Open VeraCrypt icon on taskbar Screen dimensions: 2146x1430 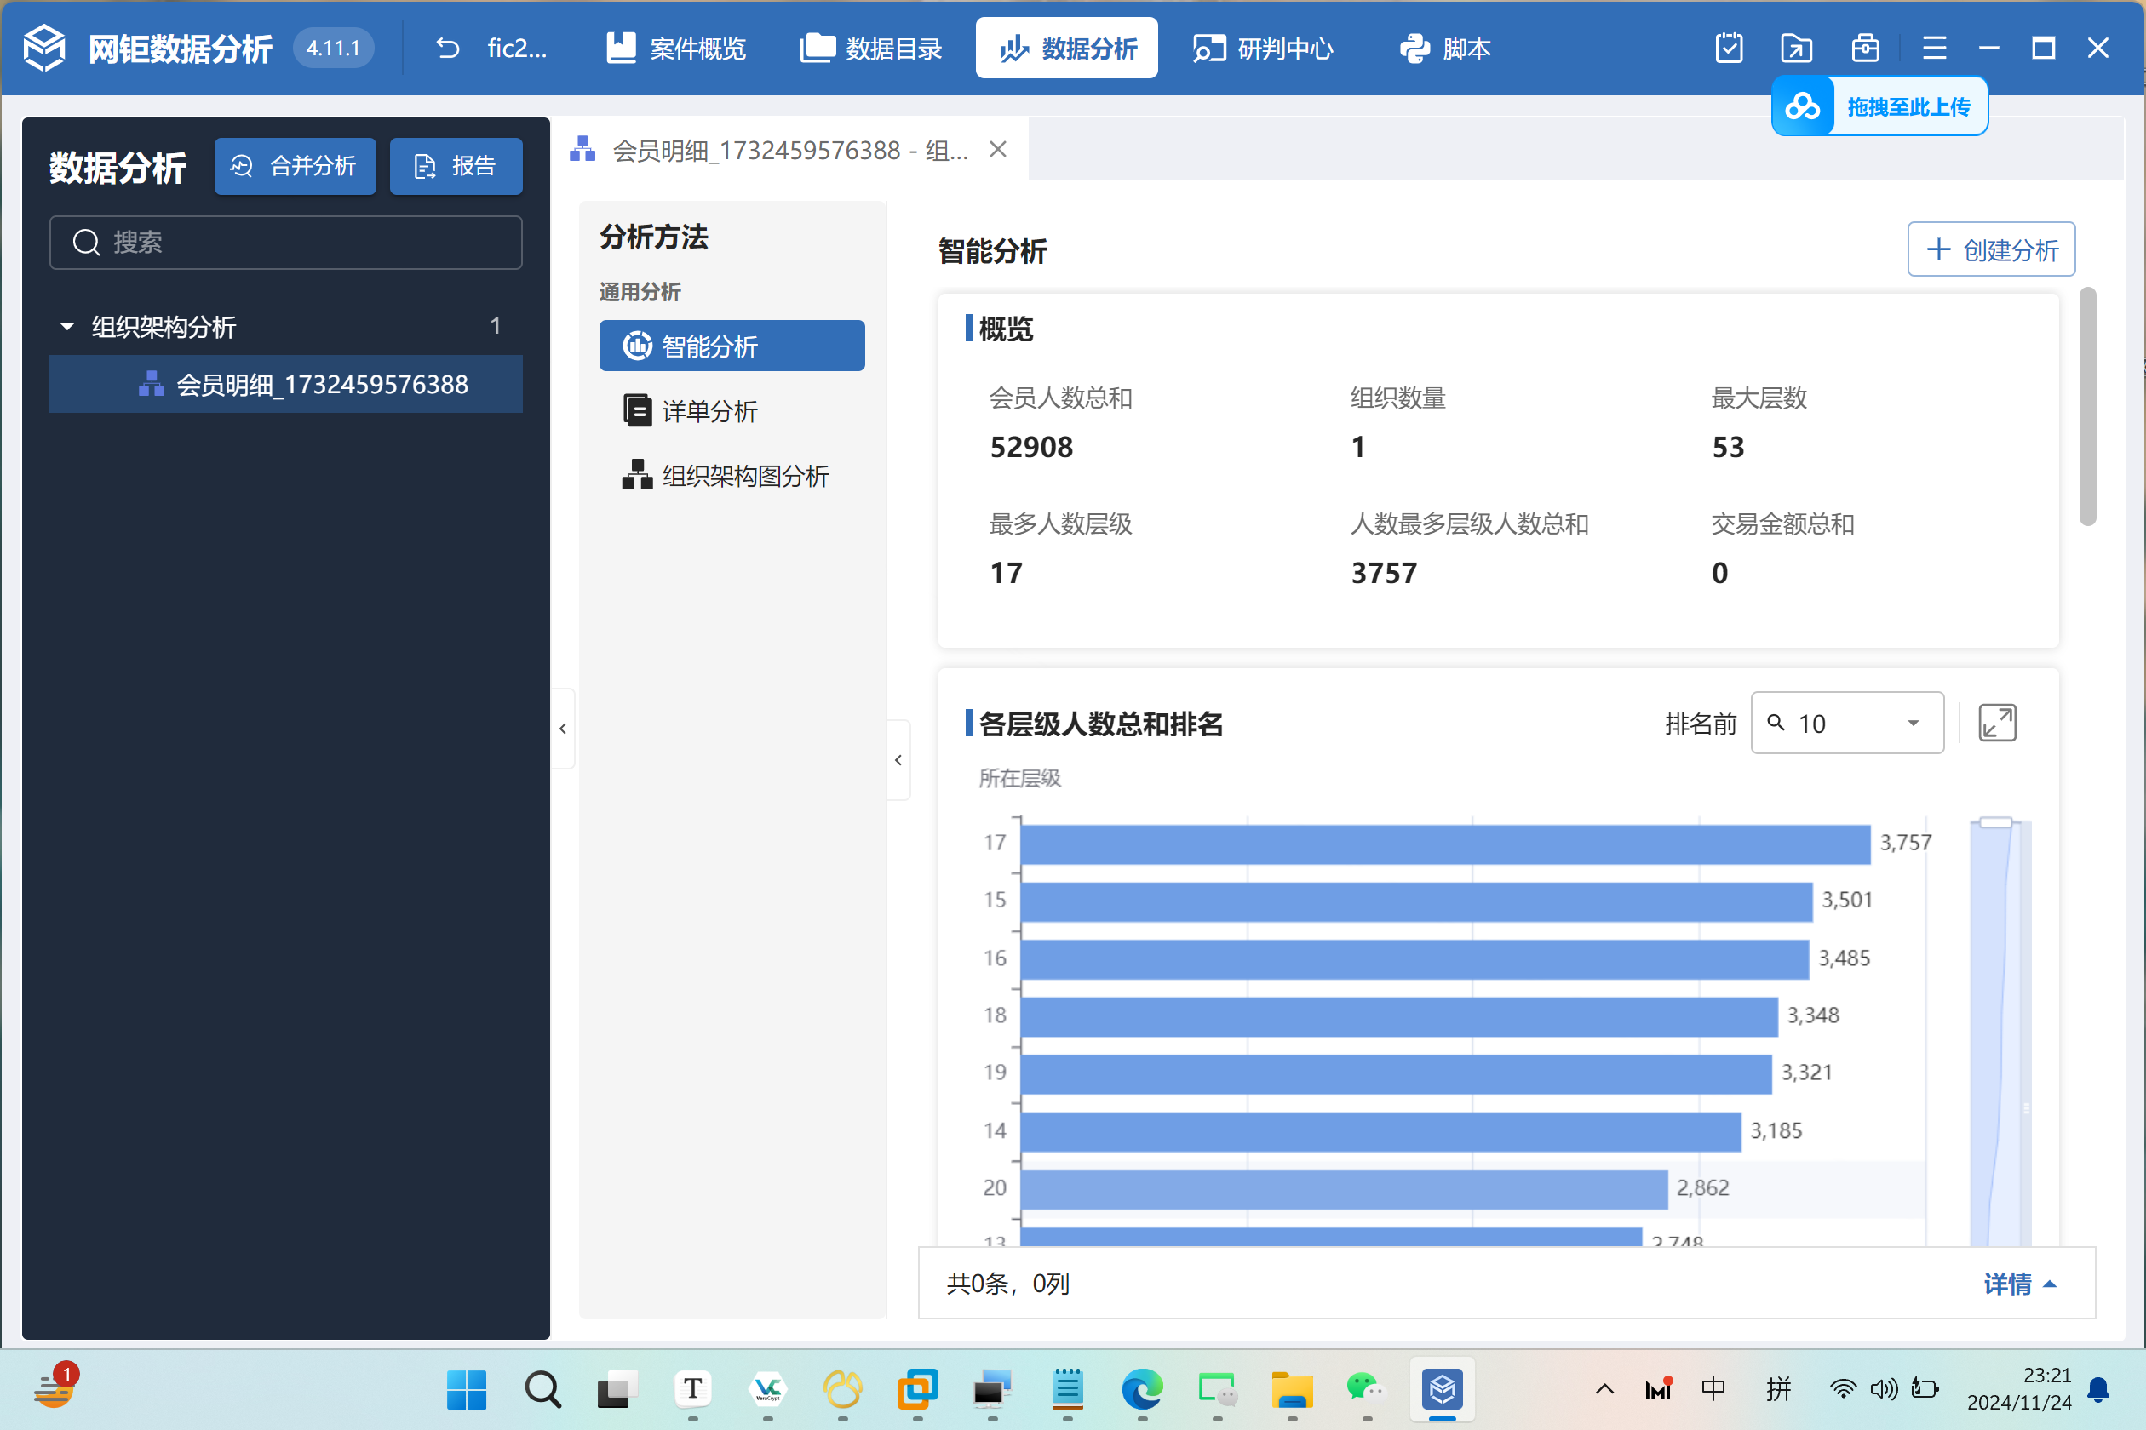coord(767,1390)
